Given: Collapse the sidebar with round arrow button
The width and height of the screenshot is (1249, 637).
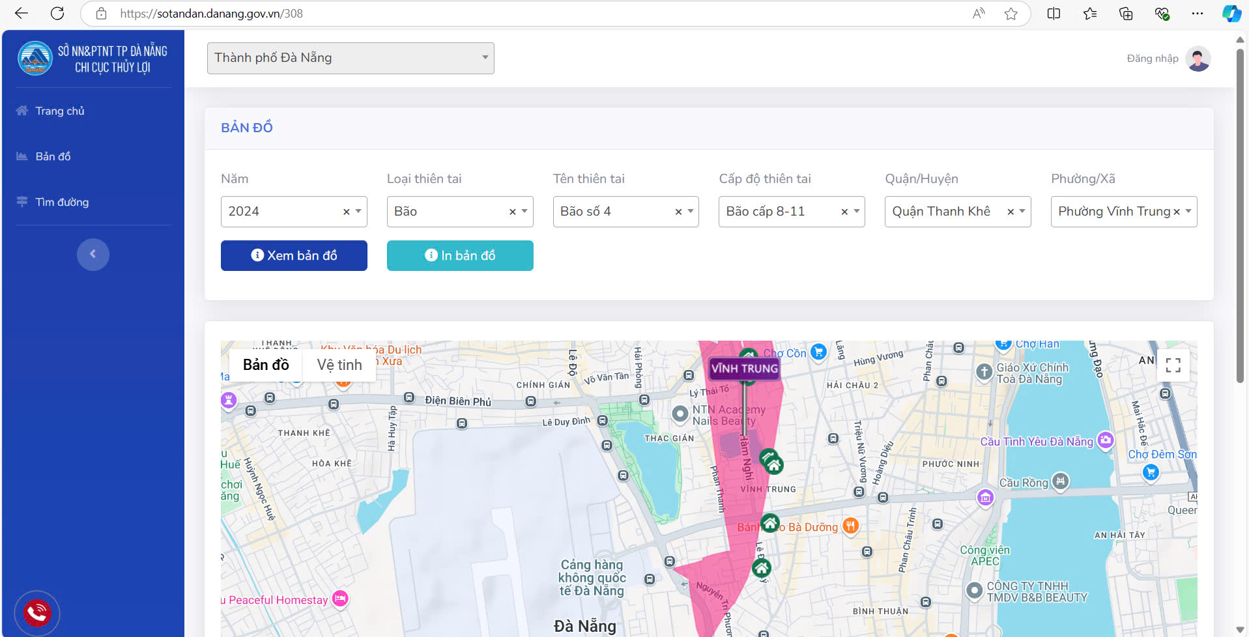Looking at the screenshot, I should click(x=93, y=254).
